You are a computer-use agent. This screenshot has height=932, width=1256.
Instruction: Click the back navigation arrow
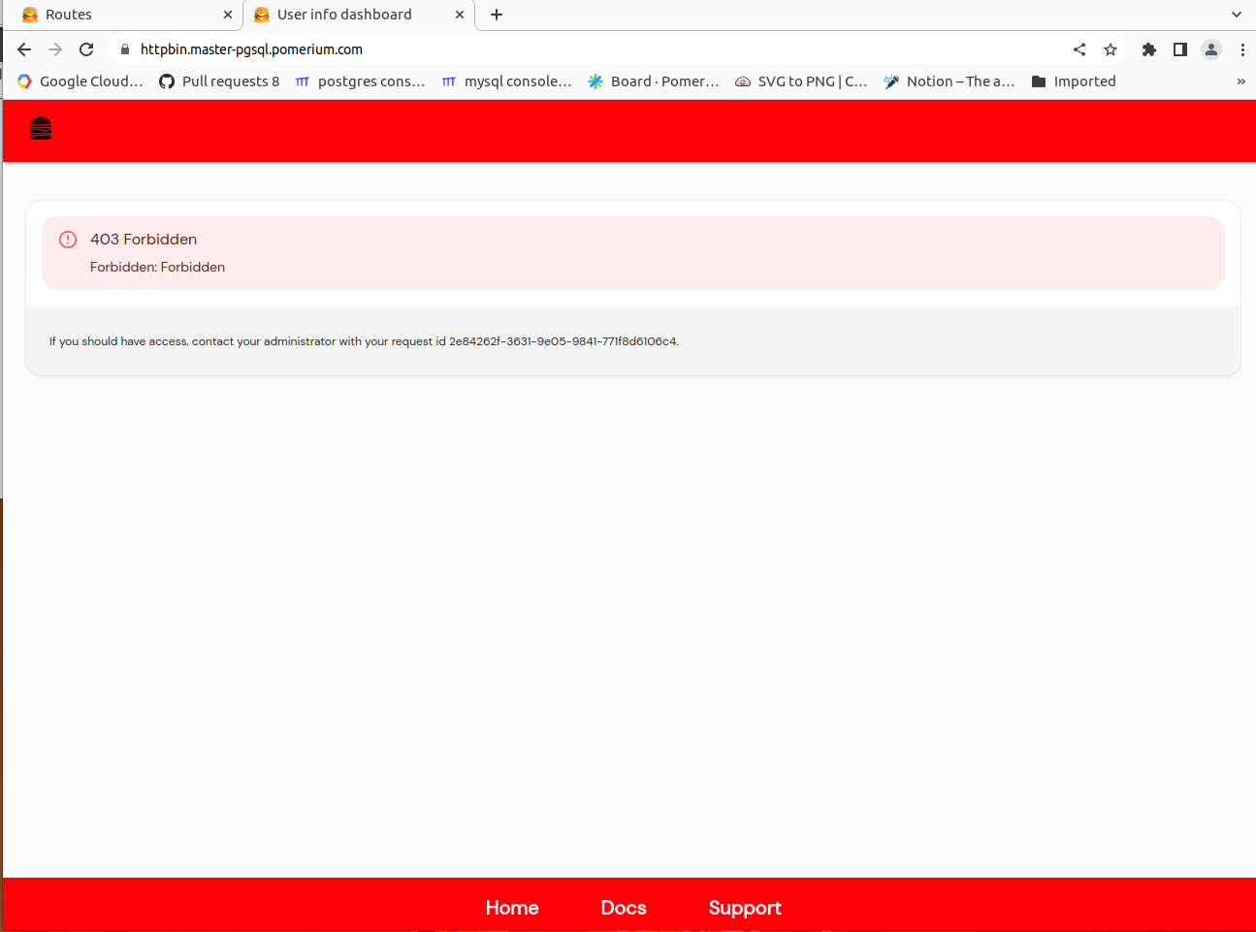23,48
